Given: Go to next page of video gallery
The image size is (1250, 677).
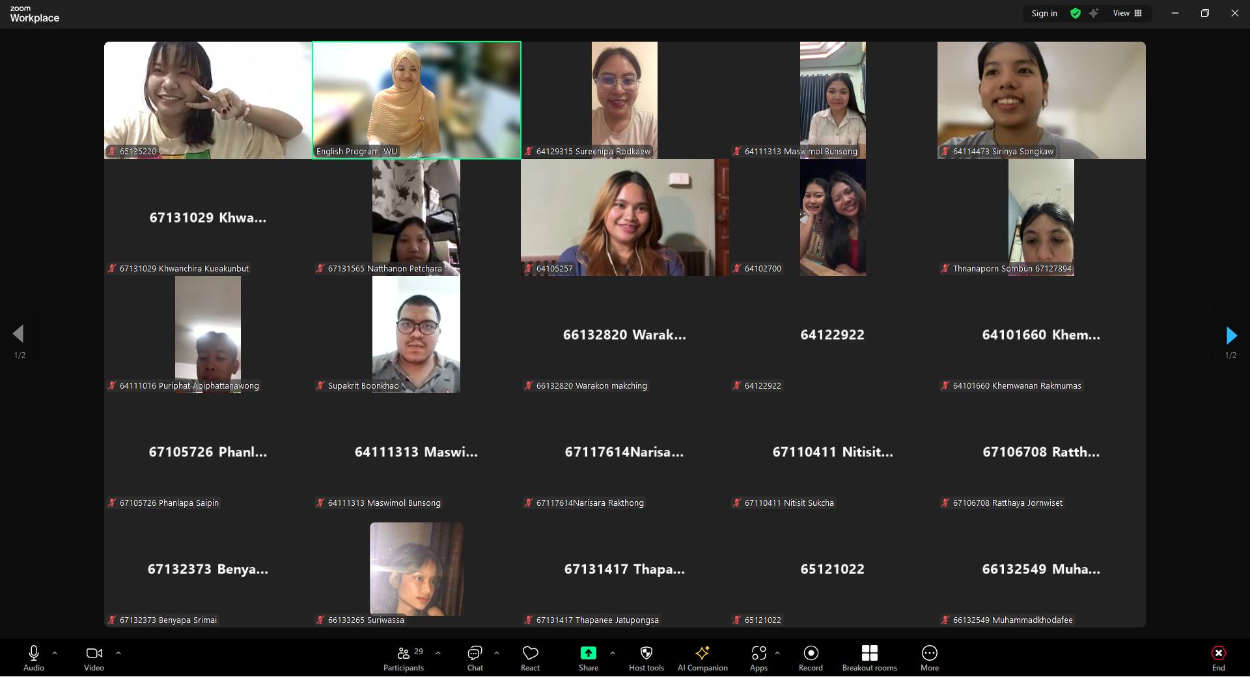Looking at the screenshot, I should click(1230, 335).
